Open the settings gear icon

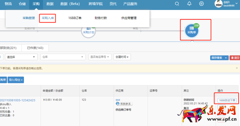coord(201,4)
